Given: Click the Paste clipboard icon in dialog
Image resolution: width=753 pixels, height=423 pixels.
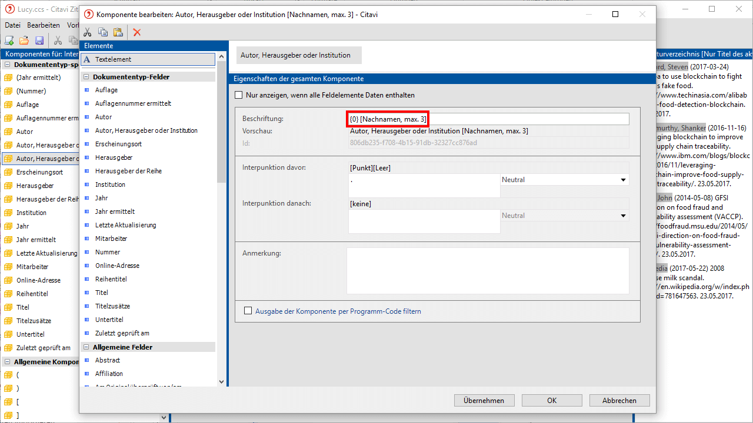Looking at the screenshot, I should coord(118,32).
